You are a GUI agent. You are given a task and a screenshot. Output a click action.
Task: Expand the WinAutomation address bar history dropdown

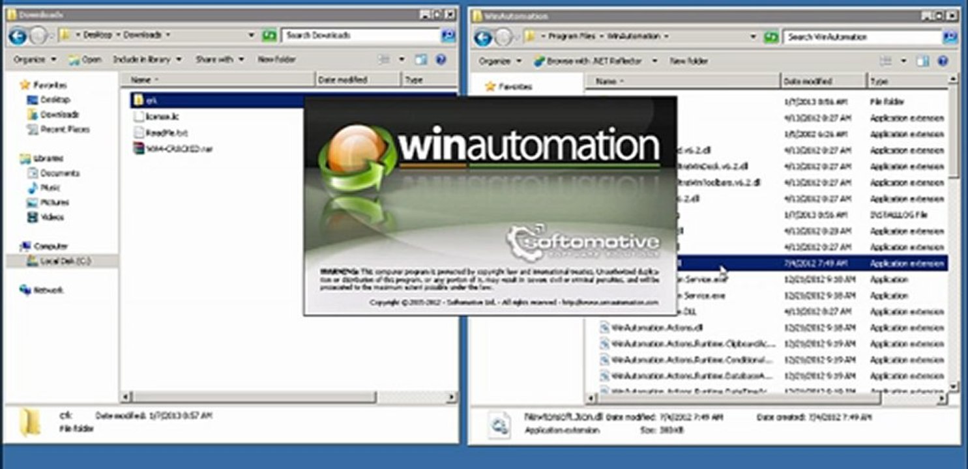(754, 37)
